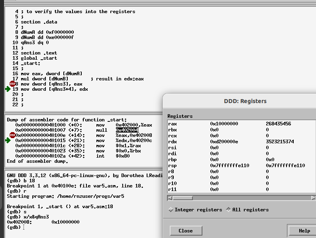Click source line 16 mov eax, dword [dNumA]
The width and height of the screenshot is (316, 238).
[x=51, y=74]
